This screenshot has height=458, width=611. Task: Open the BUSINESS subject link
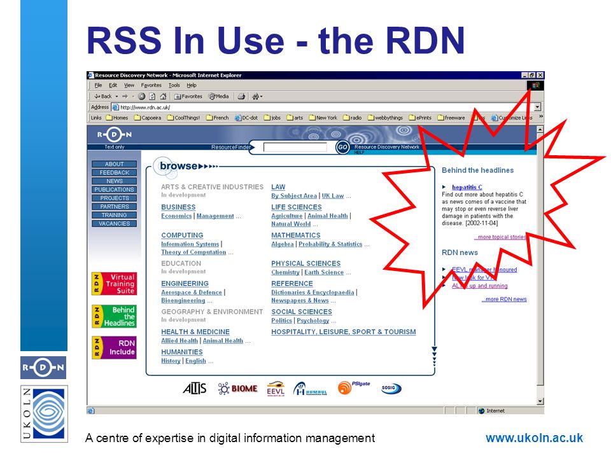point(178,207)
